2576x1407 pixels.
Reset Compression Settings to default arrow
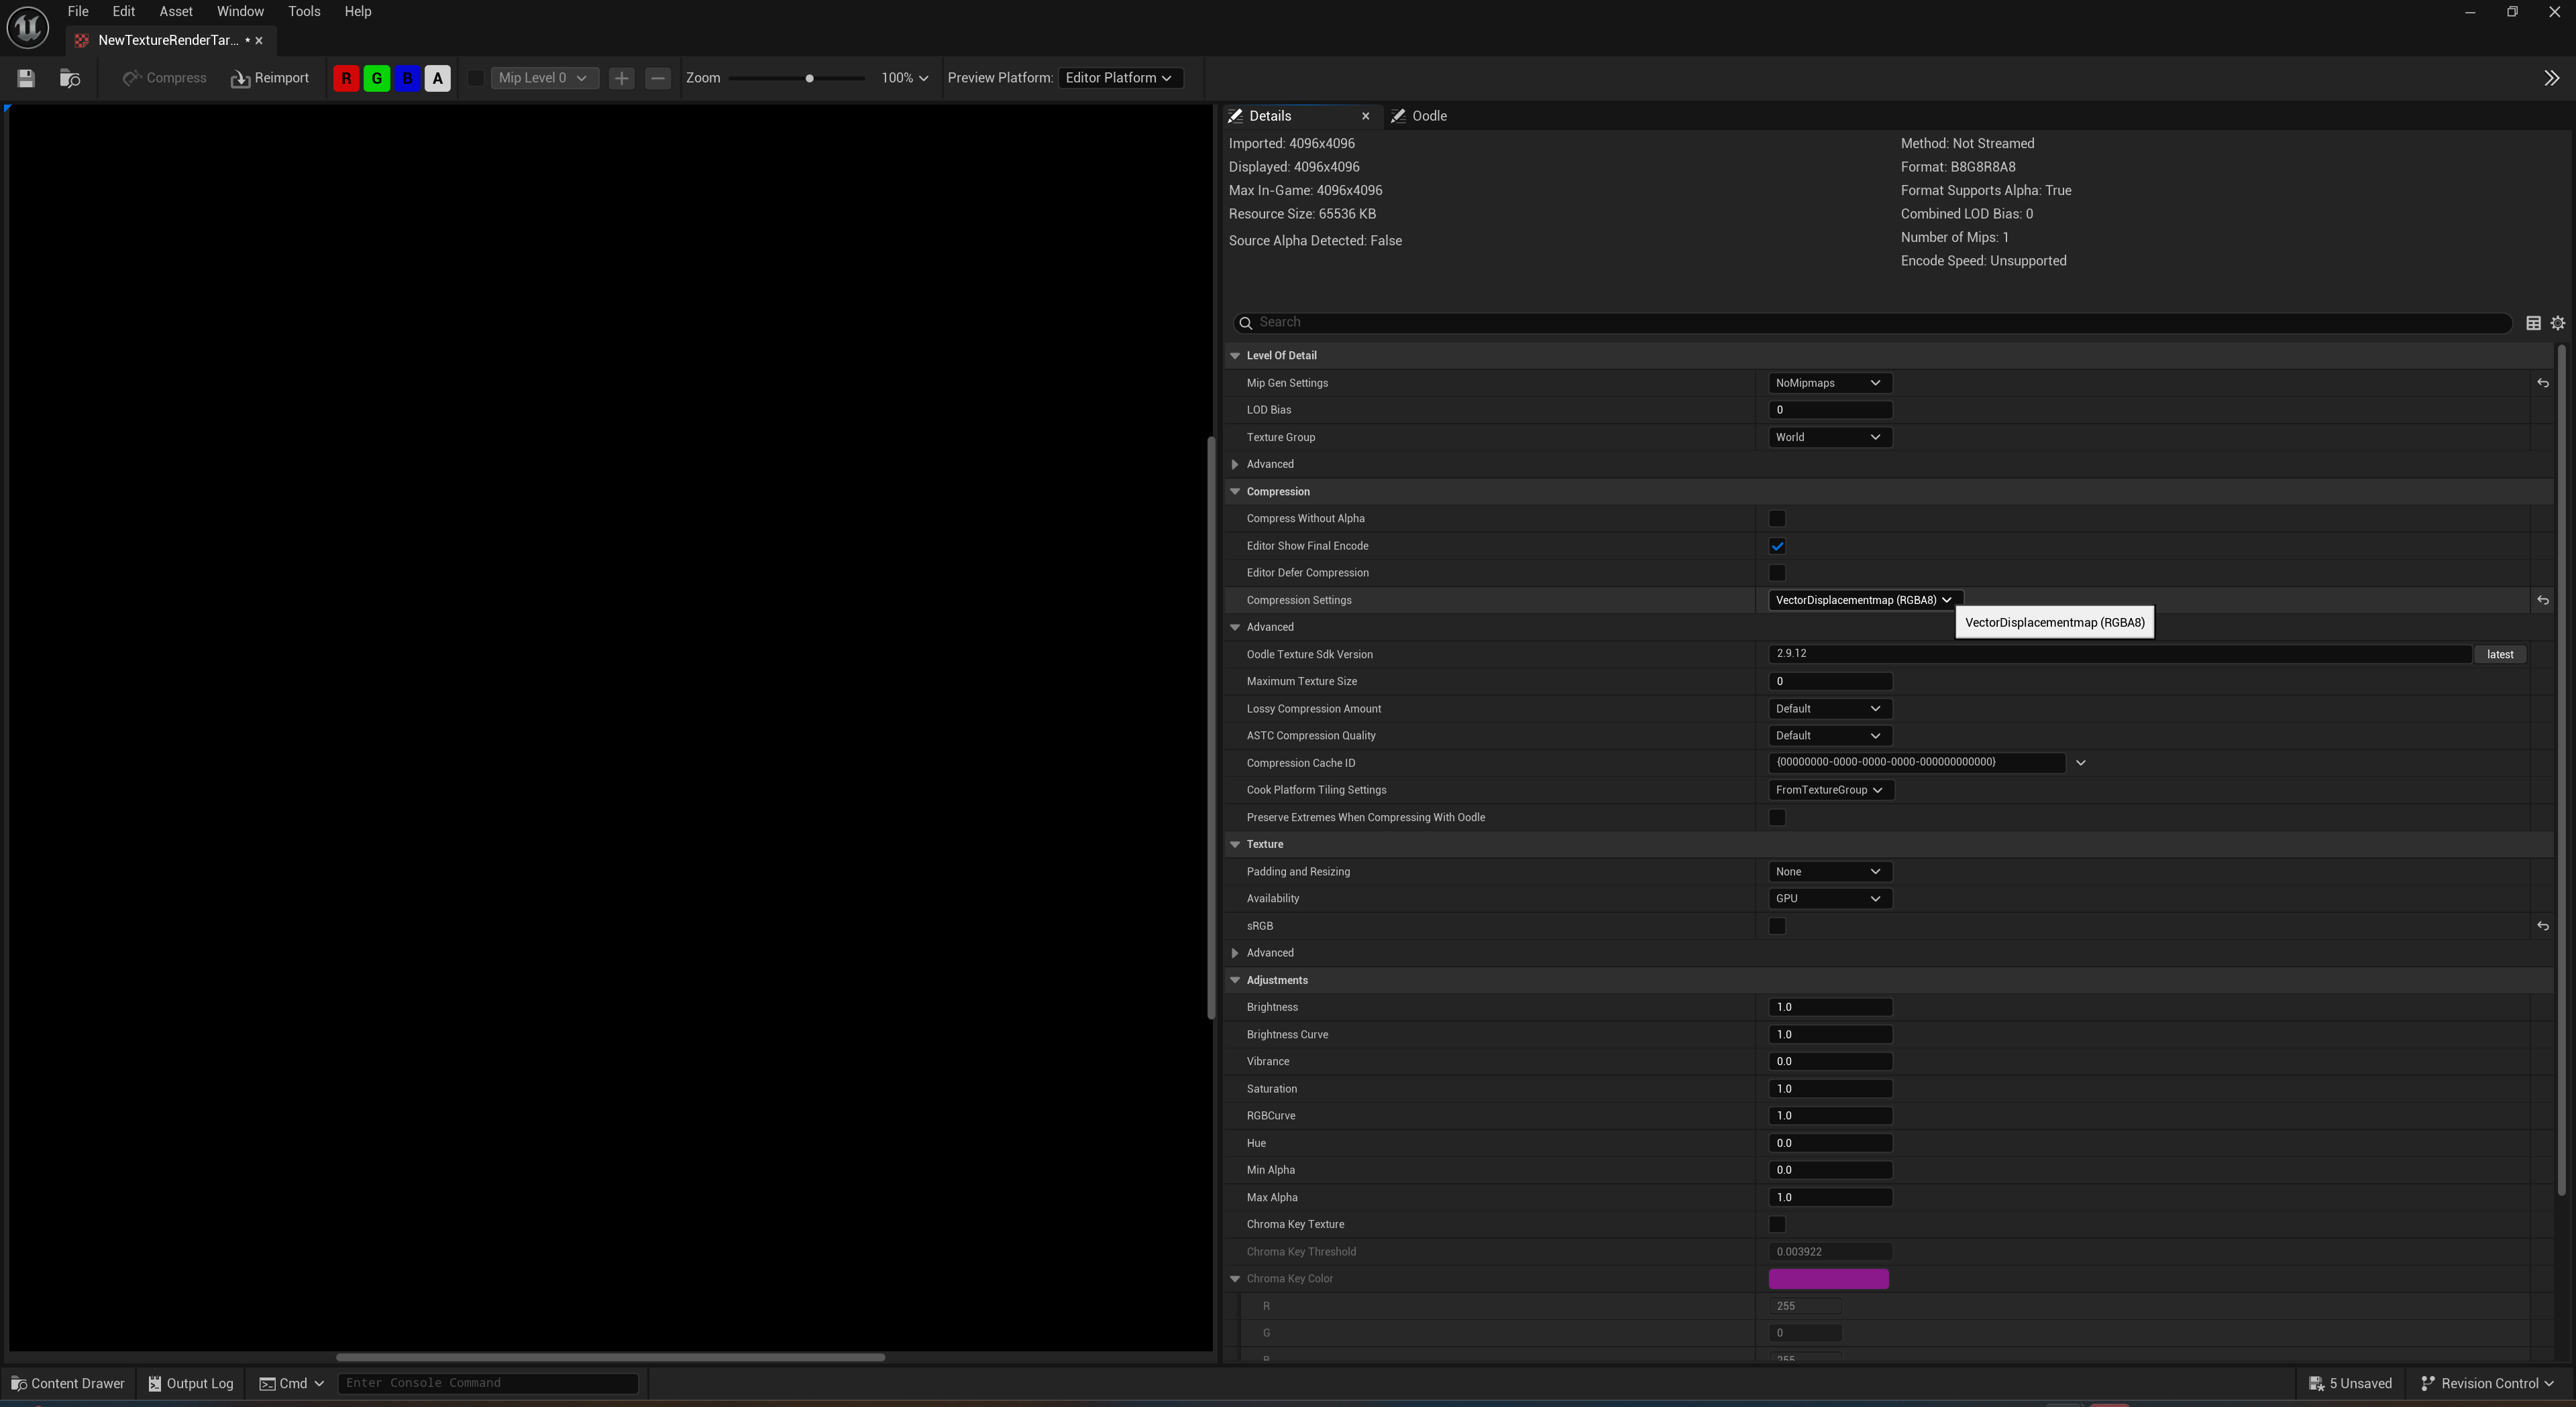pos(2542,601)
